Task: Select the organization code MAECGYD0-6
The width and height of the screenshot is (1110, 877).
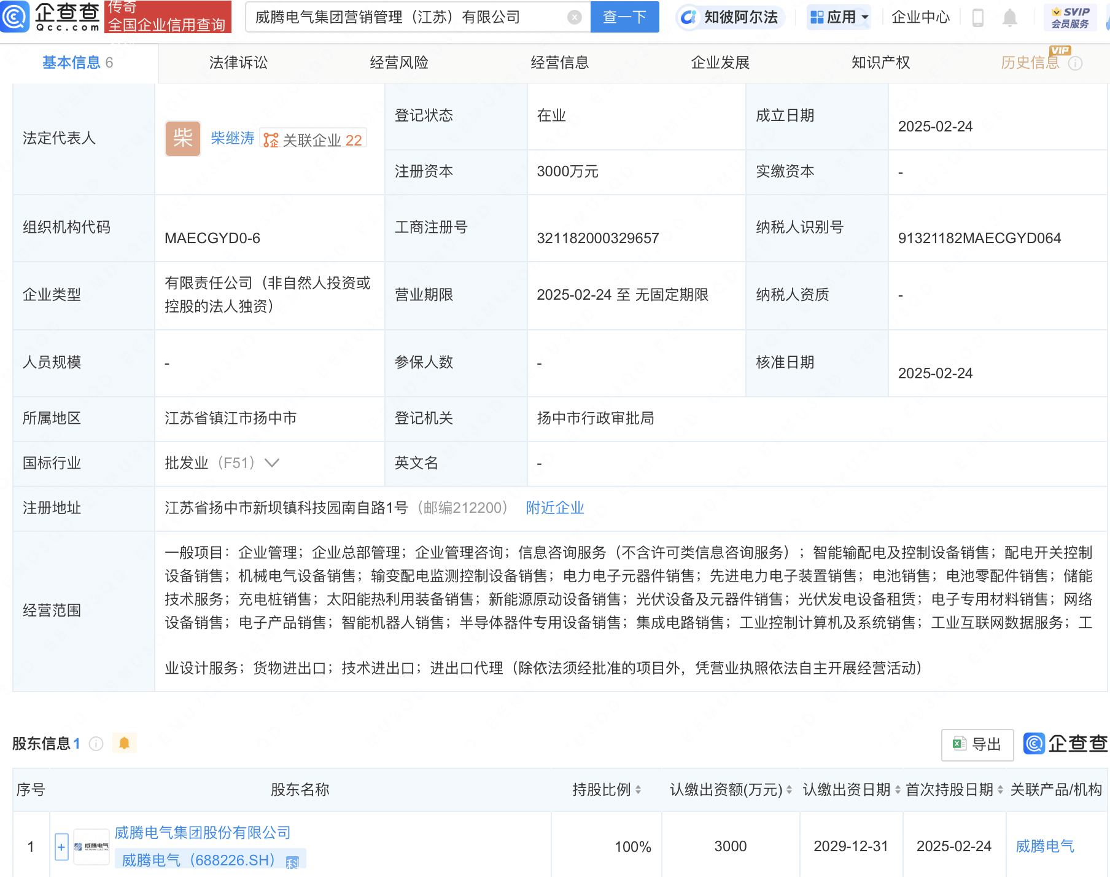Action: pyautogui.click(x=212, y=238)
